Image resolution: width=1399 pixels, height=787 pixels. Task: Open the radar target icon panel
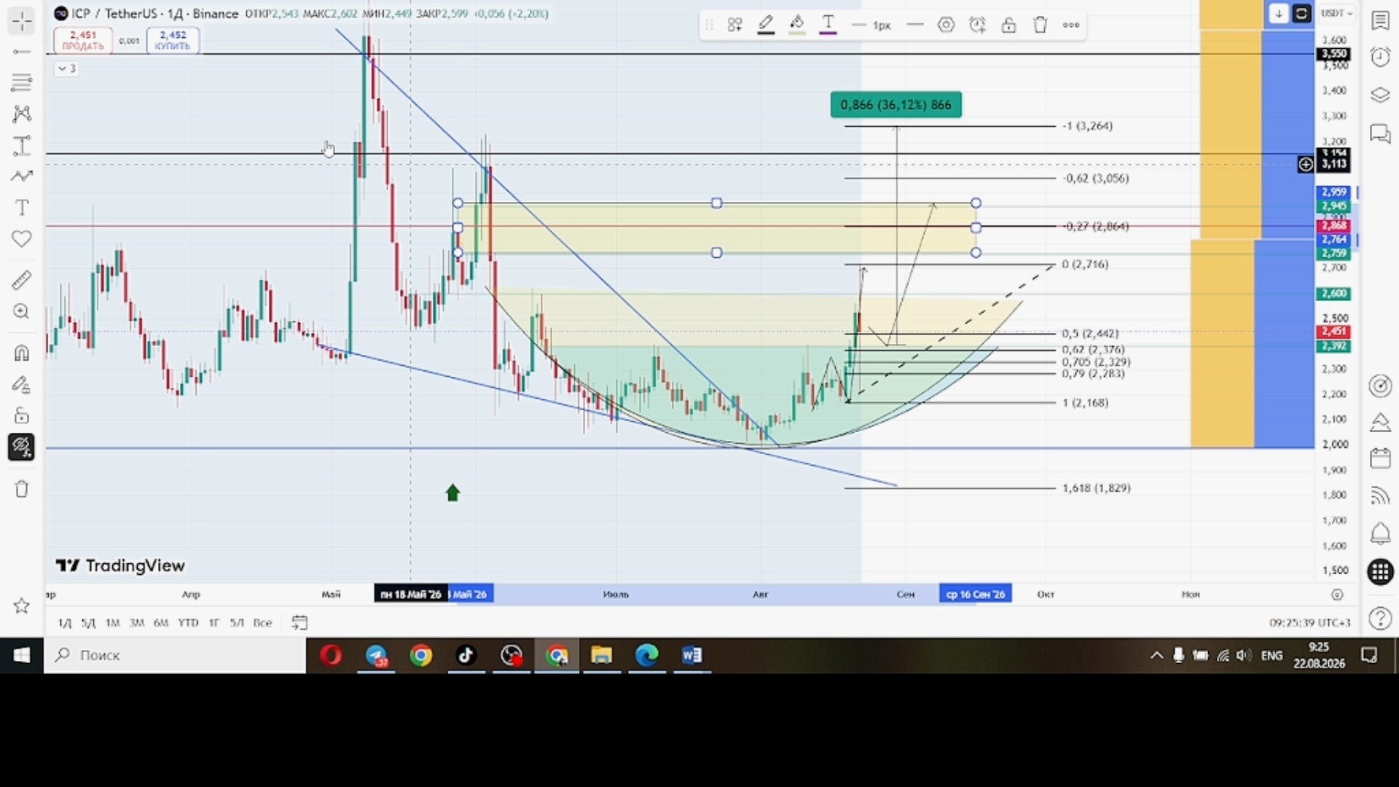point(1380,385)
